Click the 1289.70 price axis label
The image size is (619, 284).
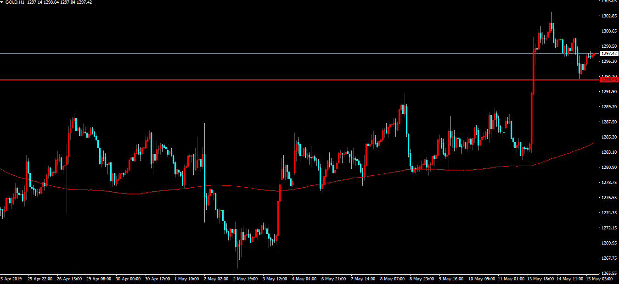(x=609, y=107)
